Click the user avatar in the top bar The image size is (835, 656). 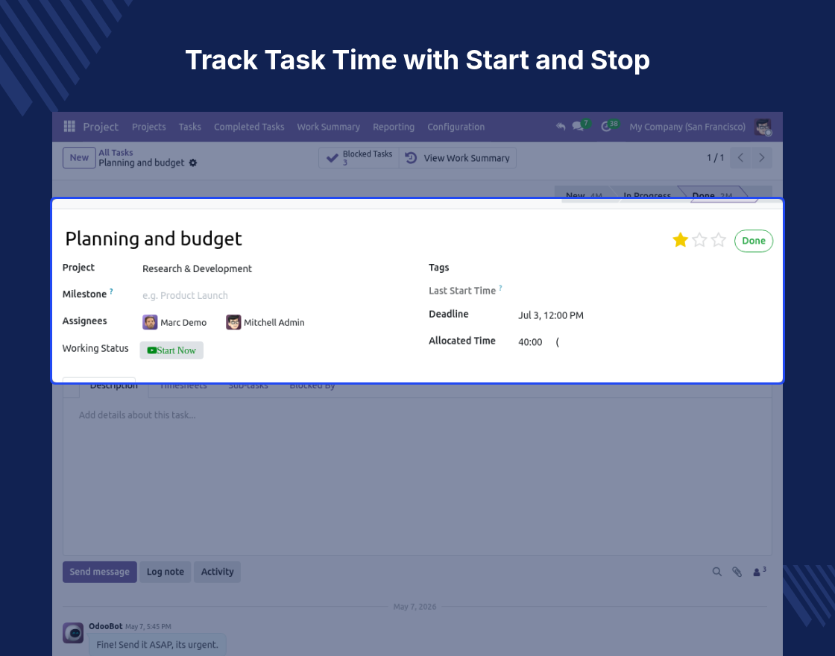[x=763, y=127]
